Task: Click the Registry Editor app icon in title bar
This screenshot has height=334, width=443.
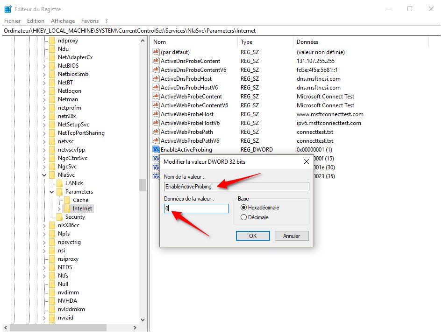Action: click(8, 9)
